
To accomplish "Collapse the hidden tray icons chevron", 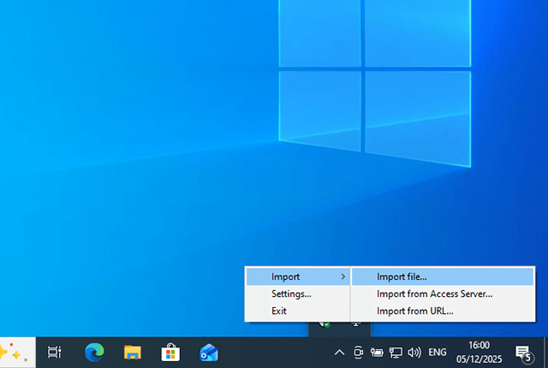I will pos(340,352).
